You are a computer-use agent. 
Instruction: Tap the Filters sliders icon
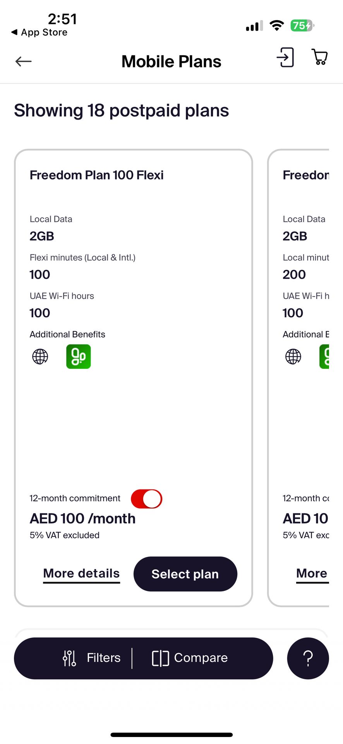70,658
